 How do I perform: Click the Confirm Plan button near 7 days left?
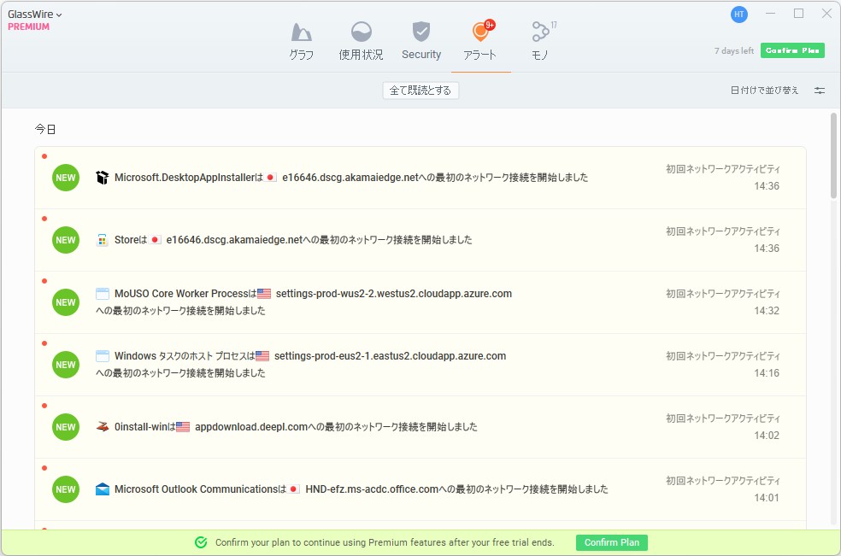(x=791, y=50)
